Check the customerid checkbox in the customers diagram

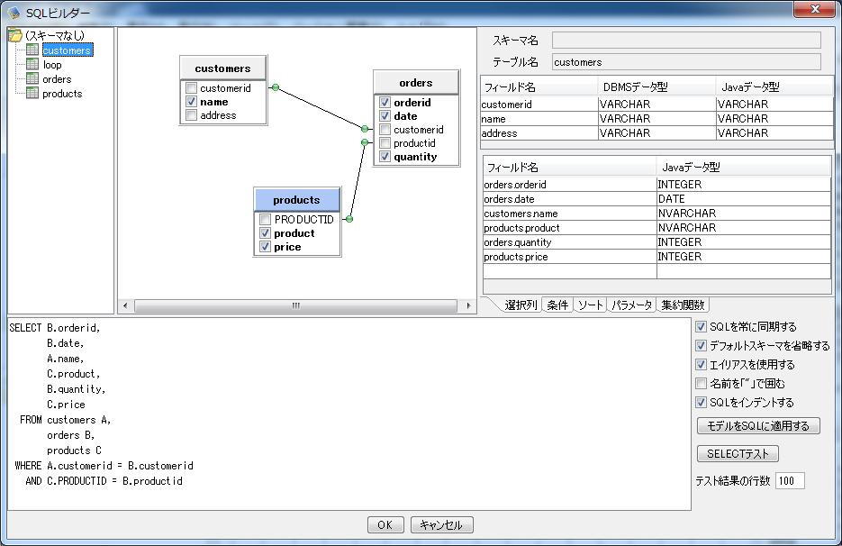click(191, 88)
